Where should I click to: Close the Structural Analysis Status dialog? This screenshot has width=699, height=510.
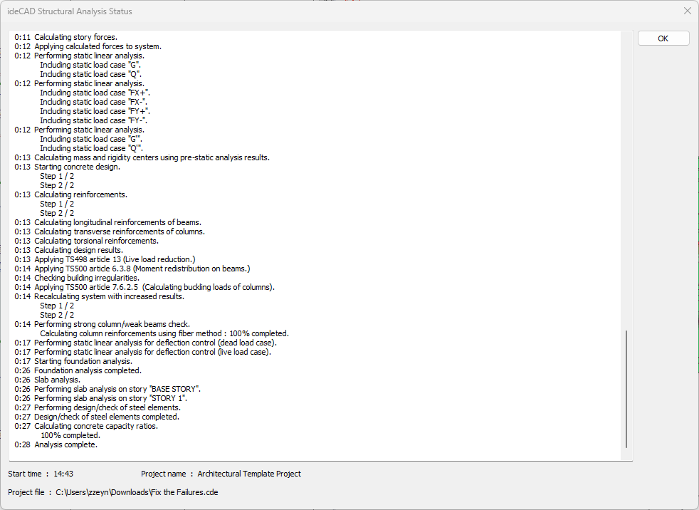click(x=687, y=11)
